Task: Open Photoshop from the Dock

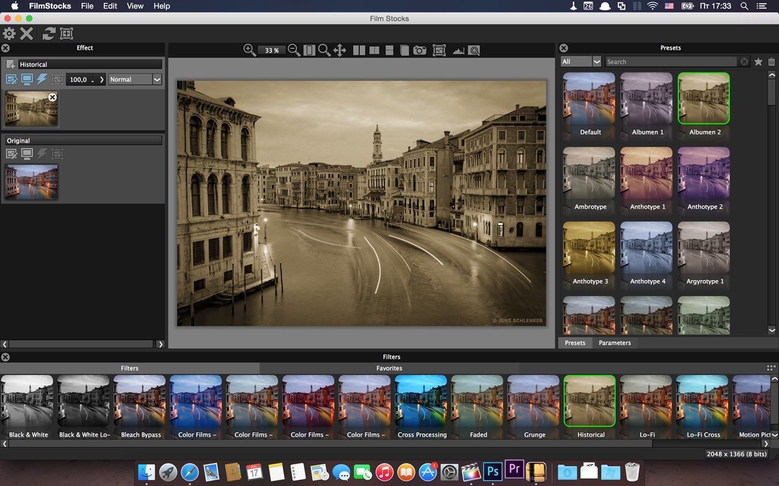Action: click(493, 471)
